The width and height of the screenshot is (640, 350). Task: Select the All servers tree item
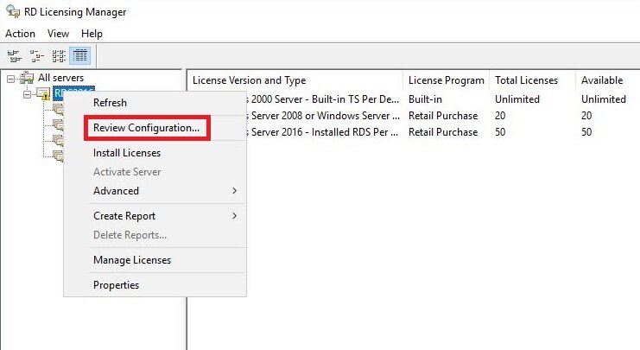pyautogui.click(x=60, y=78)
